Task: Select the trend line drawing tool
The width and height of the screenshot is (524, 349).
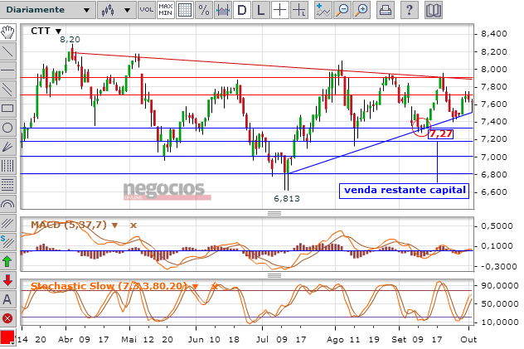Action: 7,51
